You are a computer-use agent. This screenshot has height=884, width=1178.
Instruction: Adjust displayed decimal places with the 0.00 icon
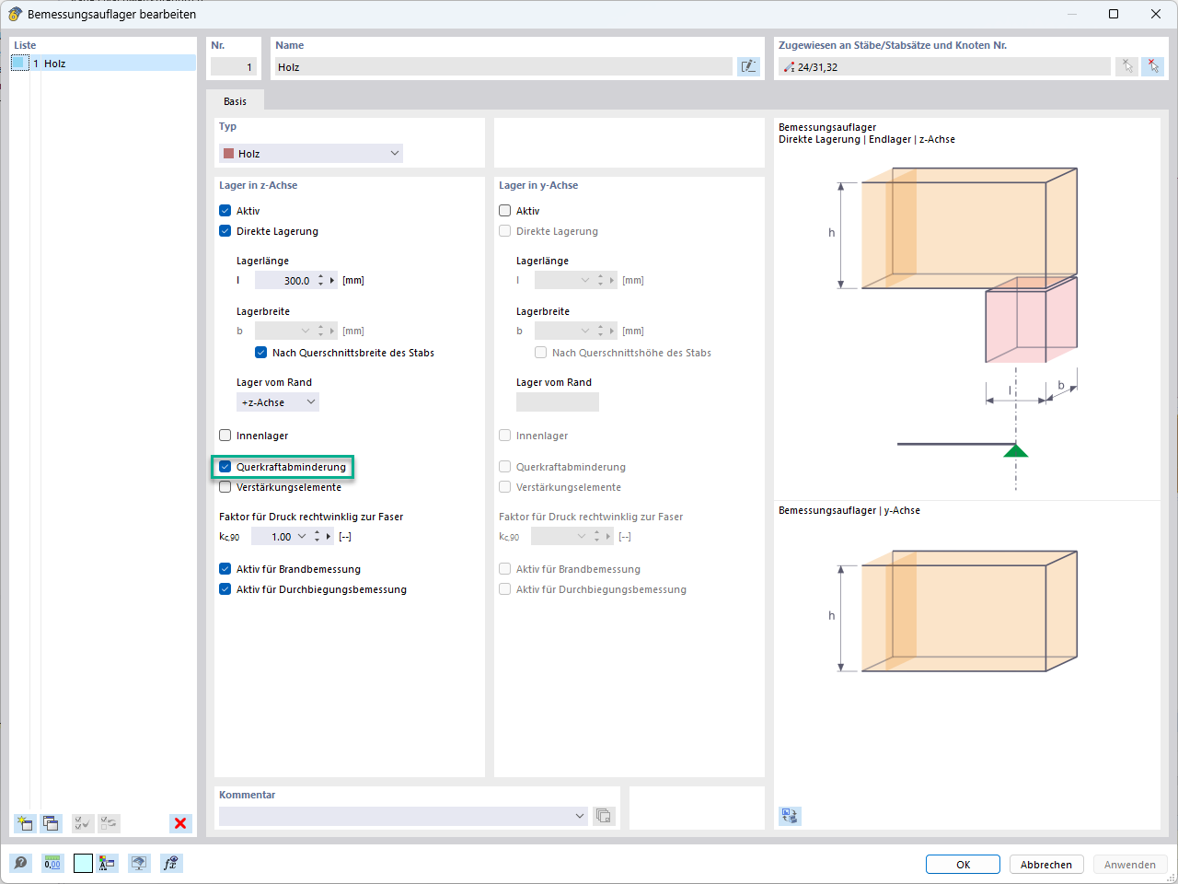pyautogui.click(x=52, y=863)
